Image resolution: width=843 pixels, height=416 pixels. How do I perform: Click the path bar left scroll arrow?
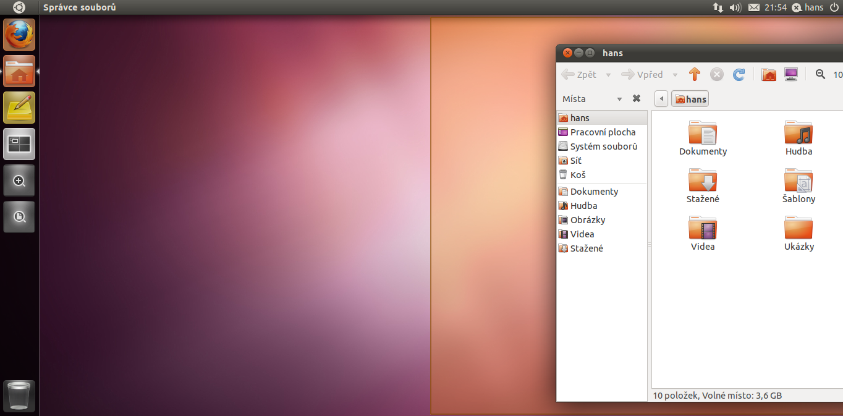(661, 99)
